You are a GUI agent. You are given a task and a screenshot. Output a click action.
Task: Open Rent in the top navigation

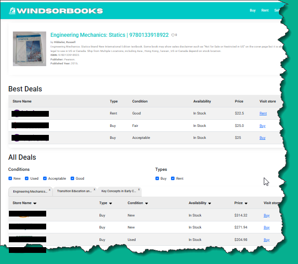click(265, 10)
